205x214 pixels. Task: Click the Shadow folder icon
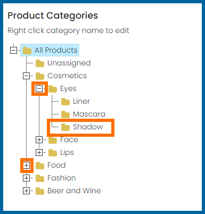(65, 127)
